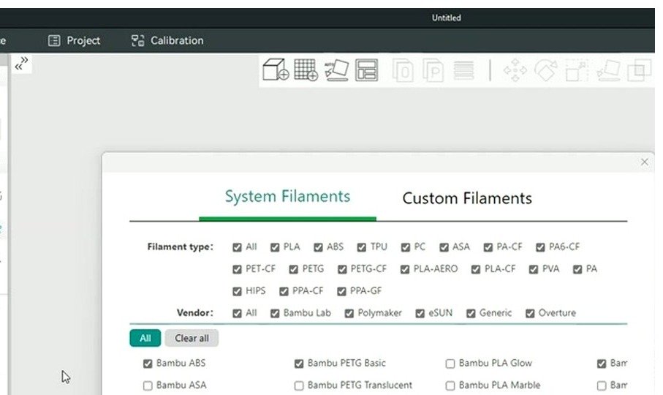Image resolution: width=663 pixels, height=395 pixels.
Task: Uncheck the PA6-CF filament type
Action: tap(540, 247)
